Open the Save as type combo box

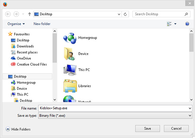coord(115,115)
